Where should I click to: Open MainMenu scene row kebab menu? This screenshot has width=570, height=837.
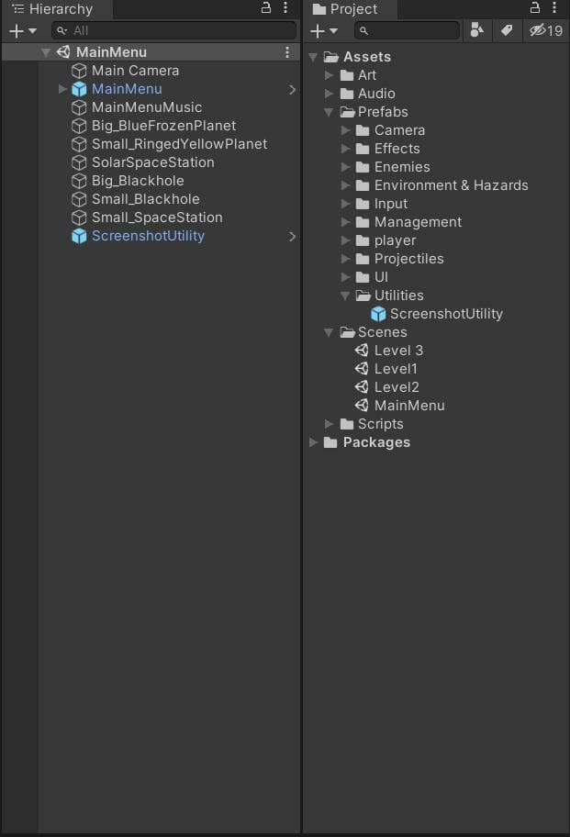[x=287, y=51]
